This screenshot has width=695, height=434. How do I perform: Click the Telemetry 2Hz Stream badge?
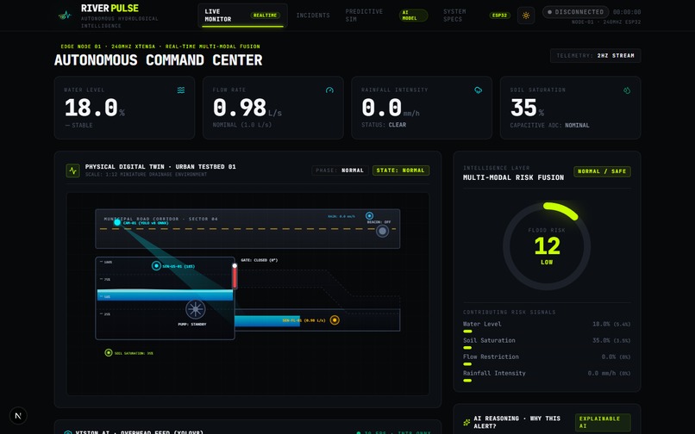pos(595,56)
